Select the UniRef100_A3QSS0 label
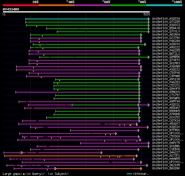 click(166, 127)
